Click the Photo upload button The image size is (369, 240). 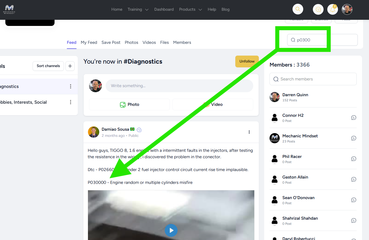coord(129,104)
